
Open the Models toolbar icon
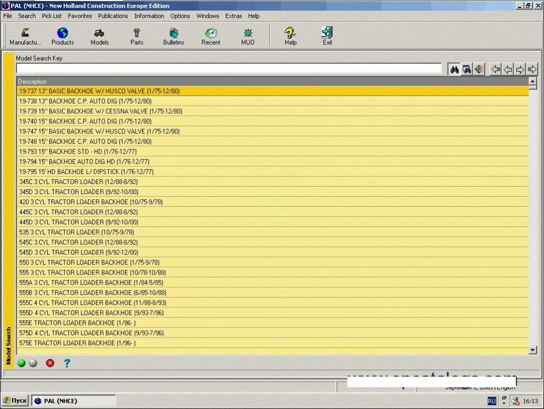pyautogui.click(x=99, y=33)
